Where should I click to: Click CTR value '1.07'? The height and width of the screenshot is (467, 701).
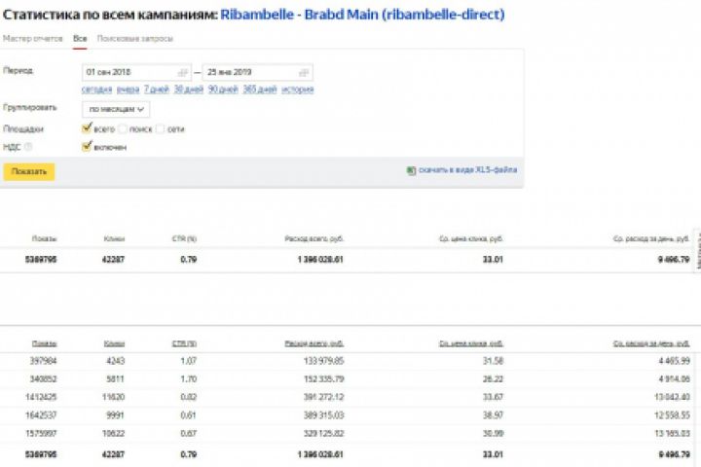tap(189, 361)
